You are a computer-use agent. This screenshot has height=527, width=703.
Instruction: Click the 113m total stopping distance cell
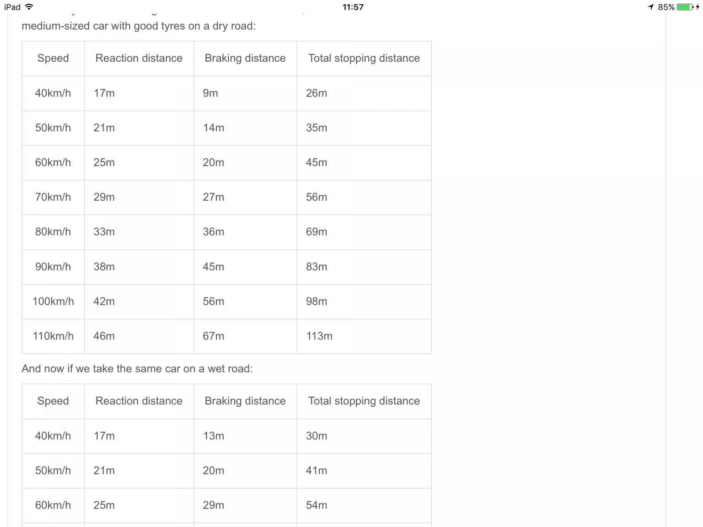click(319, 336)
